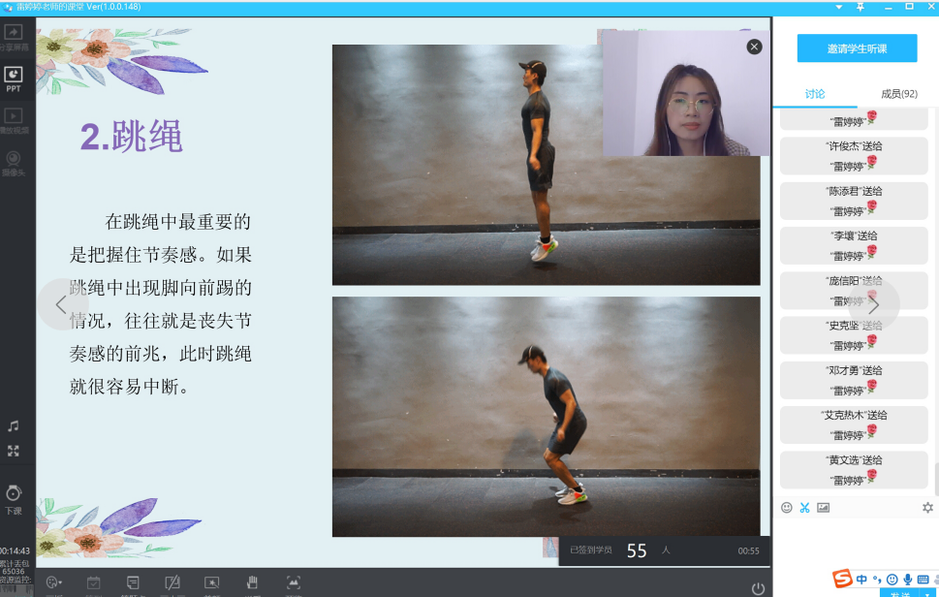Select the raise-hand tool
This screenshot has height=597, width=939.
click(252, 582)
